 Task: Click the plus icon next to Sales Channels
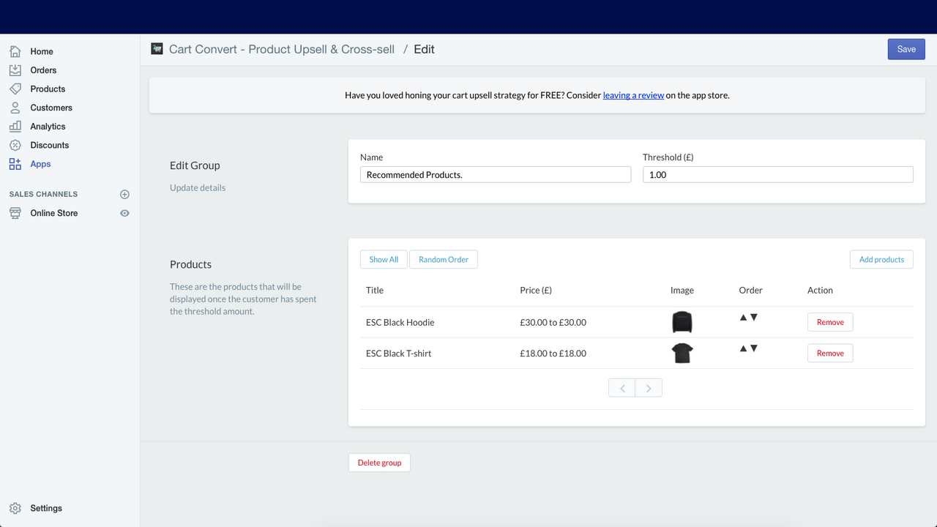(x=124, y=194)
